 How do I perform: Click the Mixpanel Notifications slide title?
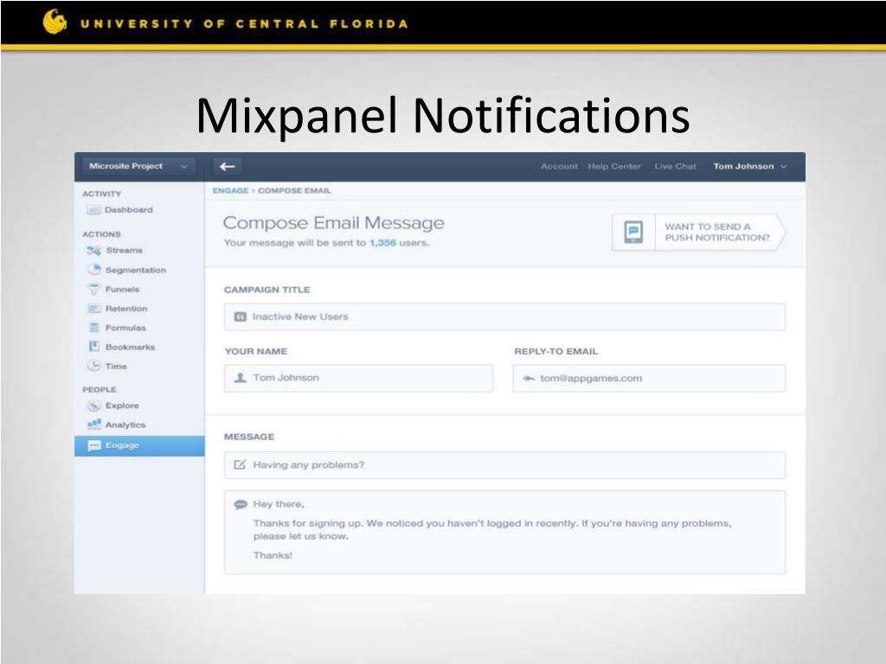tap(443, 116)
